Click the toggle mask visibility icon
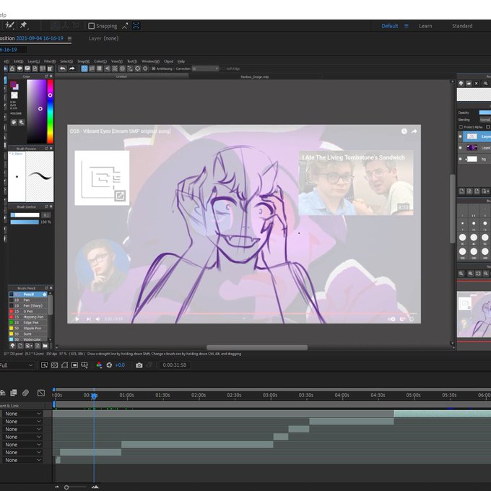This screenshot has height=491, width=491. (64, 365)
